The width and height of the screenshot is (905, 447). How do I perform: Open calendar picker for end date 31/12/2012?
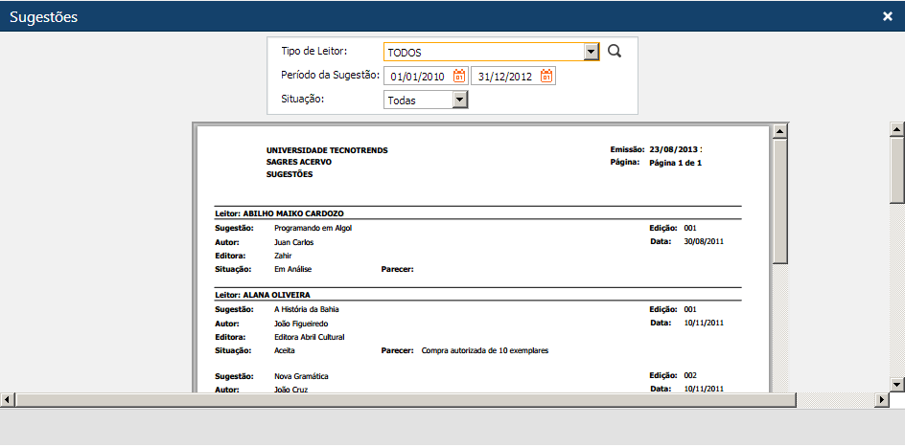[546, 77]
